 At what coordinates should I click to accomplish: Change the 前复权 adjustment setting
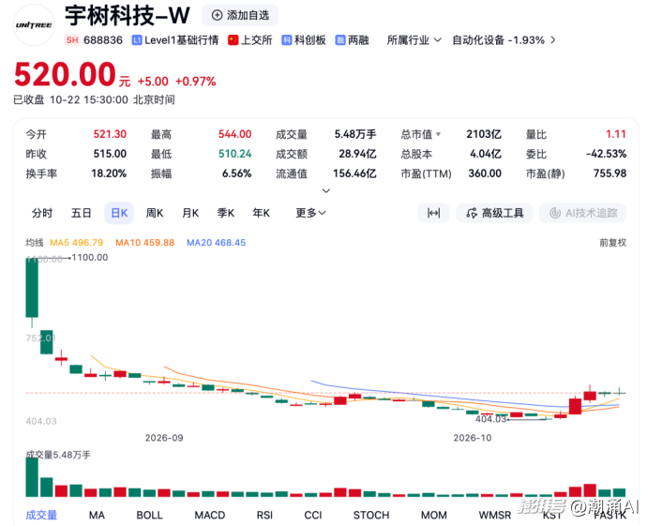[612, 243]
